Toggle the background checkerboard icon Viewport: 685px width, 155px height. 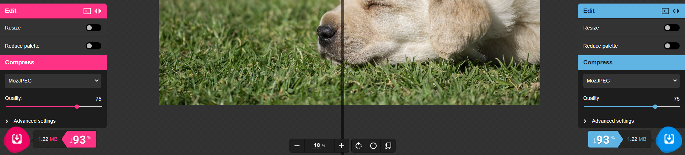pyautogui.click(x=388, y=146)
